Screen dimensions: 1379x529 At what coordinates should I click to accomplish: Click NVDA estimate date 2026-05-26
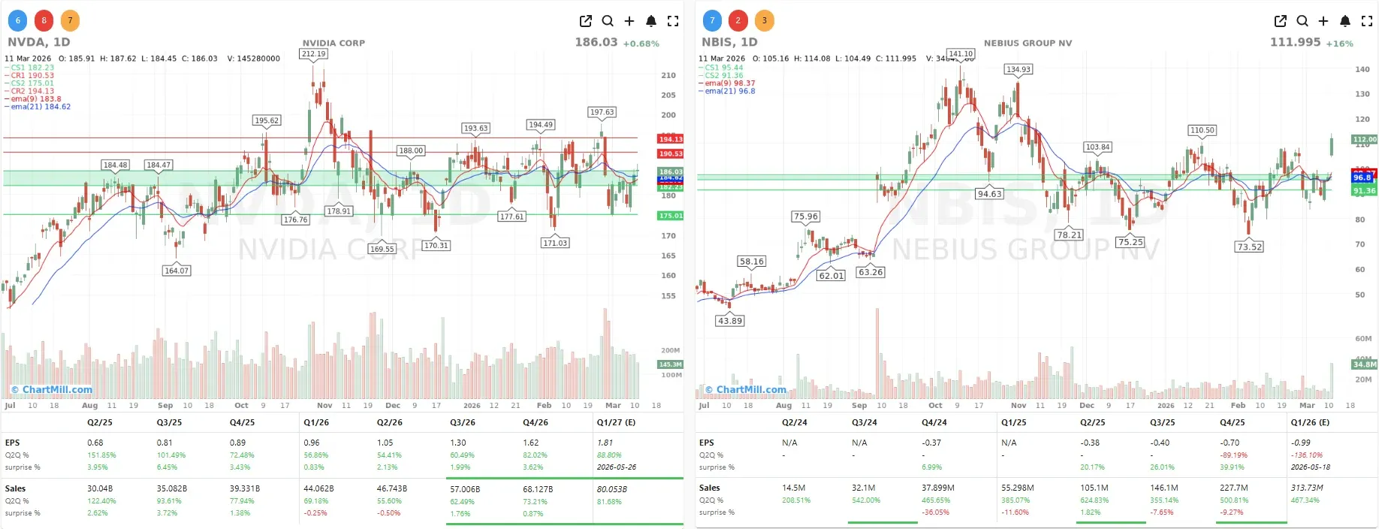[x=616, y=467]
